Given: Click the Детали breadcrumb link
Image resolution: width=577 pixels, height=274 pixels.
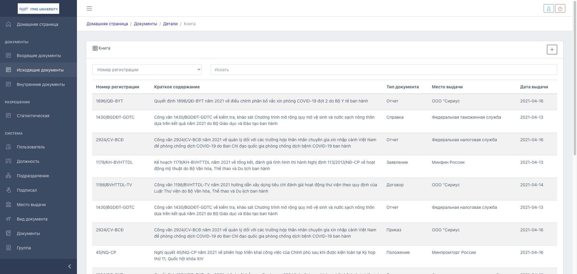Looking at the screenshot, I should [170, 24].
